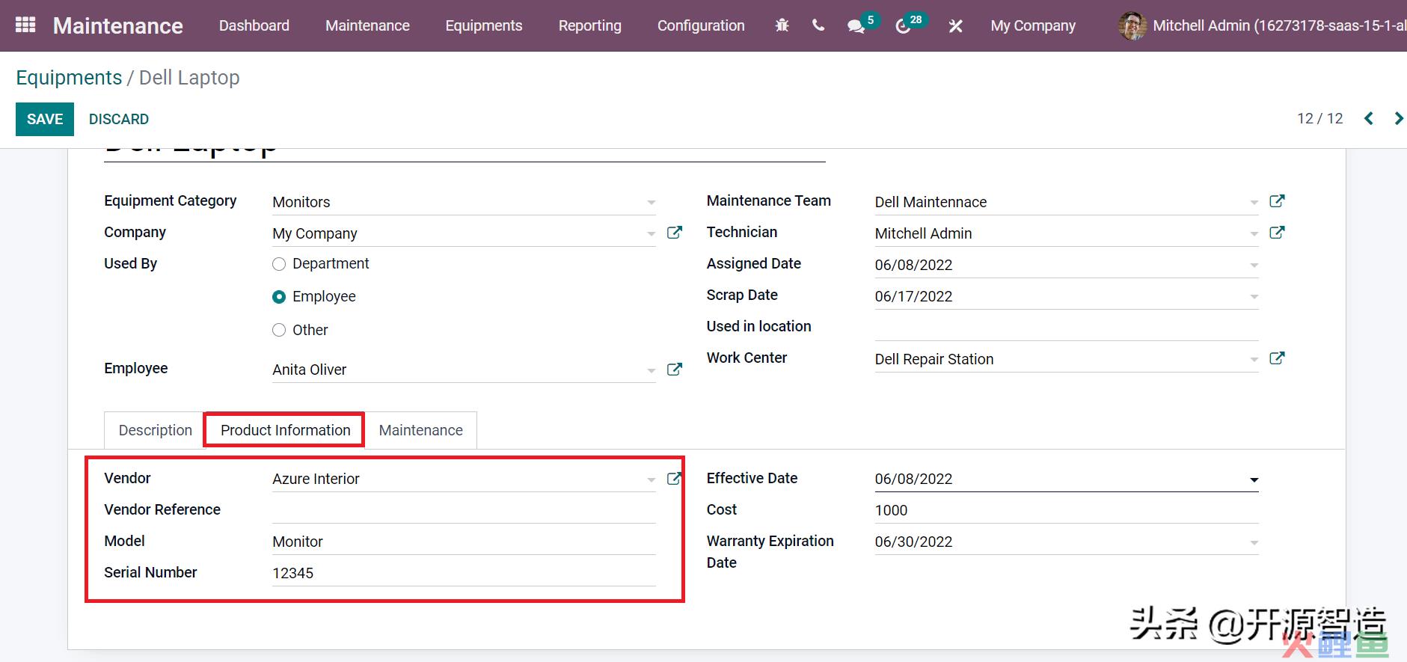Click the Vendor Reference input field

tap(464, 509)
